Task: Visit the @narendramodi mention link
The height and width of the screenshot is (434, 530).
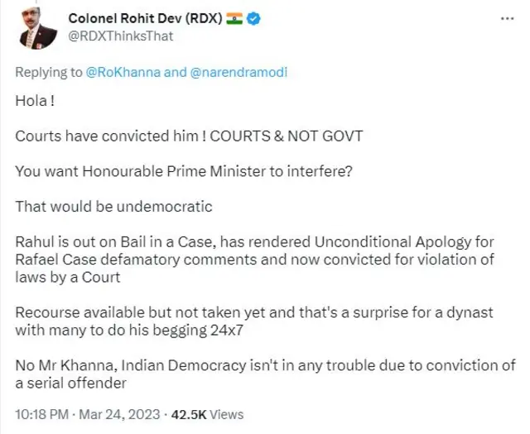Action: [238, 73]
